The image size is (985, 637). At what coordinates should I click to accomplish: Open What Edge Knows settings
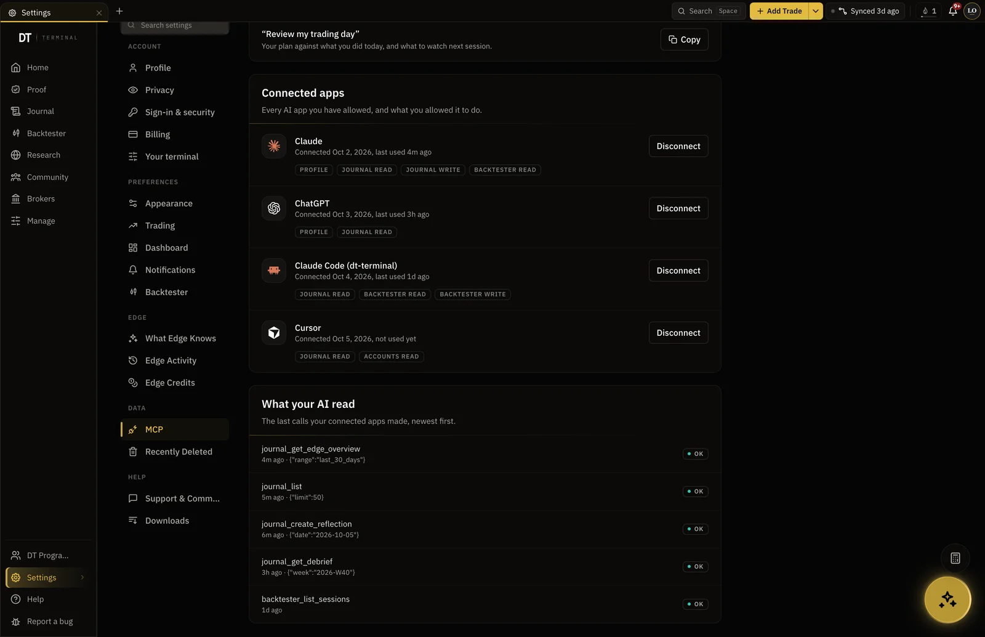[x=175, y=338]
